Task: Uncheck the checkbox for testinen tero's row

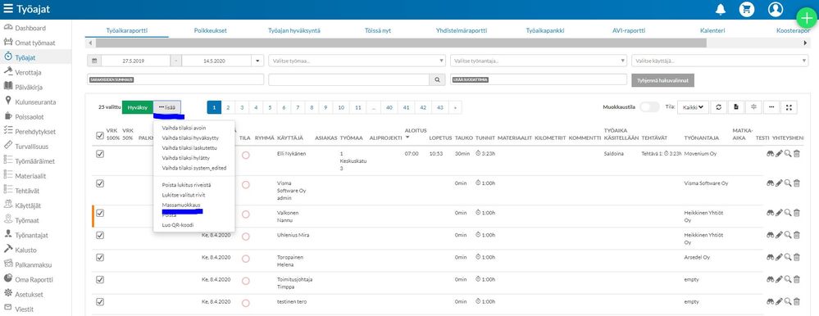Action: (x=100, y=301)
